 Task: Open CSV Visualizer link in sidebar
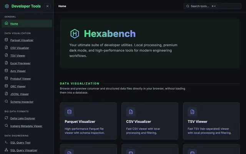(x=20, y=48)
